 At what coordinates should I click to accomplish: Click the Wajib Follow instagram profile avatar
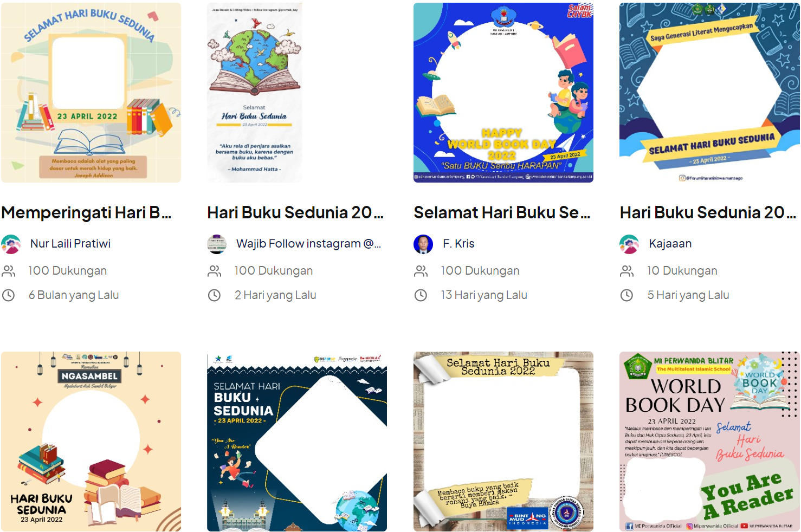tap(217, 244)
